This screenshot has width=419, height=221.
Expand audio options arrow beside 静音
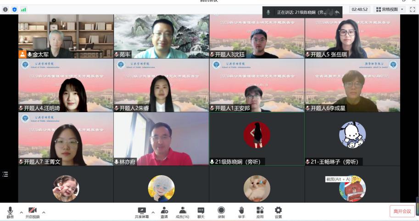pos(21,212)
